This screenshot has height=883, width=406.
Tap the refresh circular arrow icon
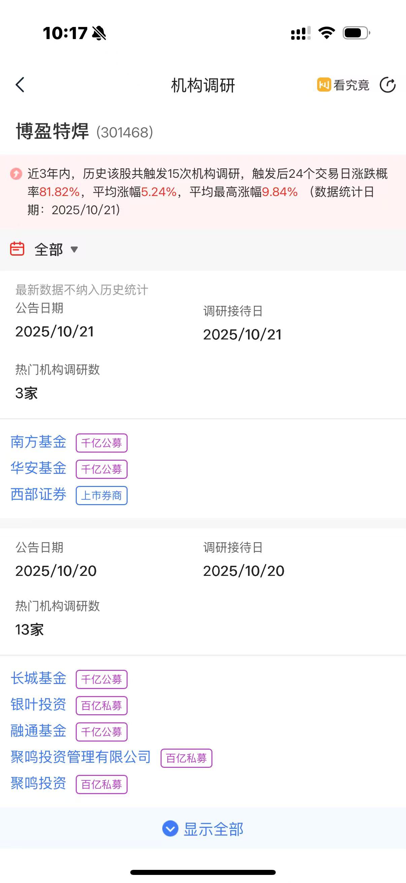pos(387,85)
